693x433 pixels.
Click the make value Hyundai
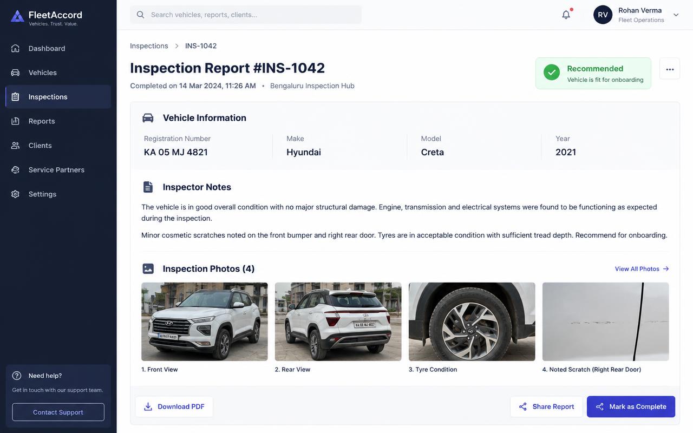pyautogui.click(x=304, y=152)
